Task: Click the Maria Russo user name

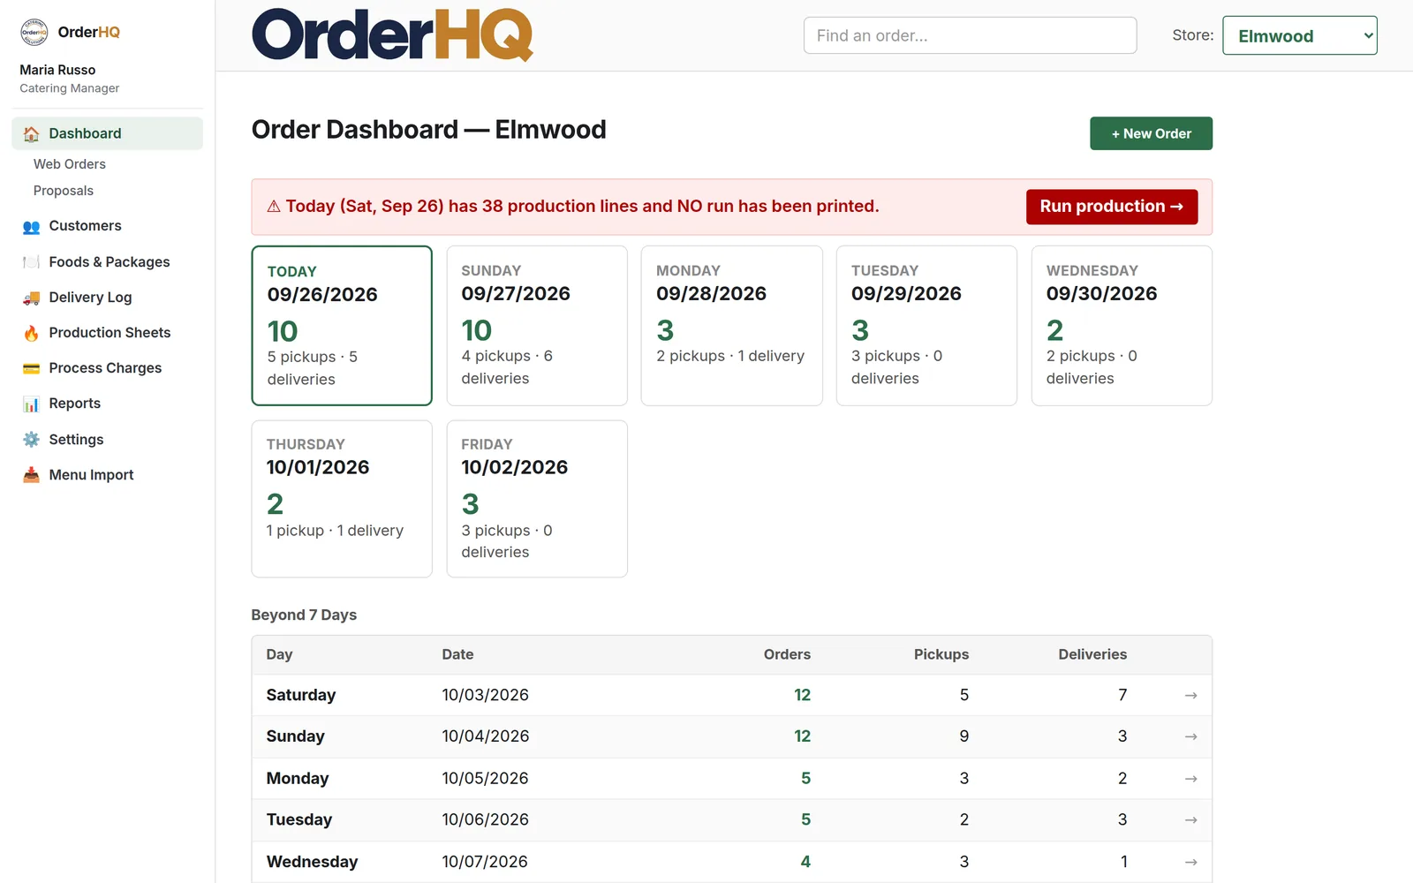Action: [x=57, y=70]
